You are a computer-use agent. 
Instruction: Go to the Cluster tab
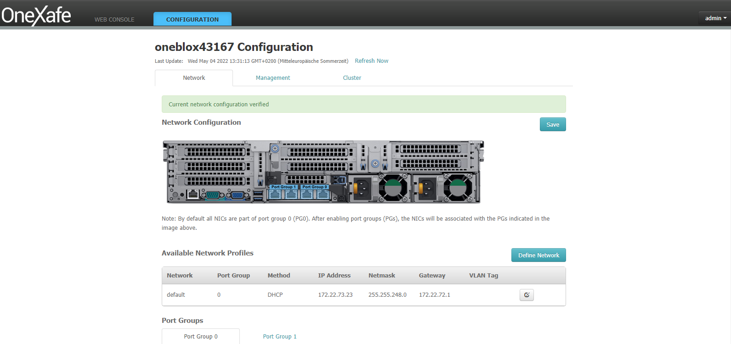tap(352, 78)
